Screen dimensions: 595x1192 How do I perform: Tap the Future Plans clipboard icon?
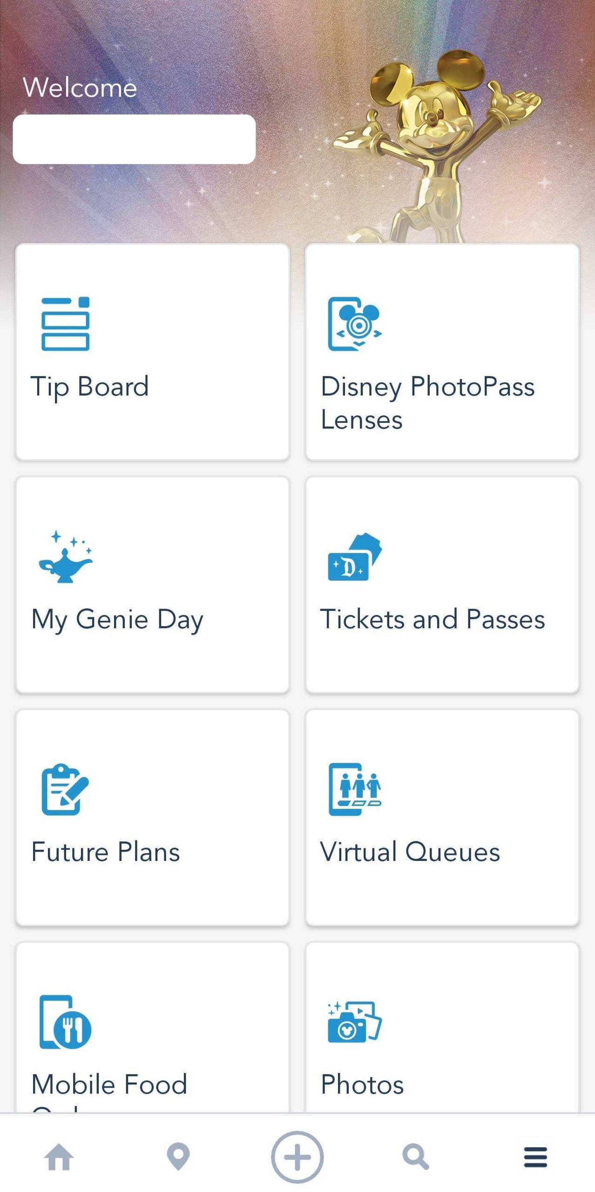[x=65, y=789]
